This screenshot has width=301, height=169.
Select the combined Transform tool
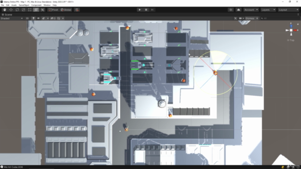pyautogui.click(x=36, y=10)
